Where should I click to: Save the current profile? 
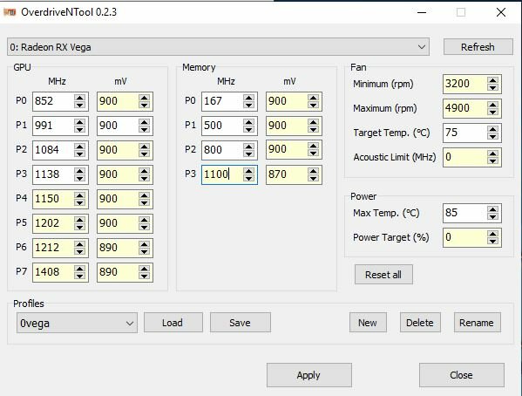(241, 323)
